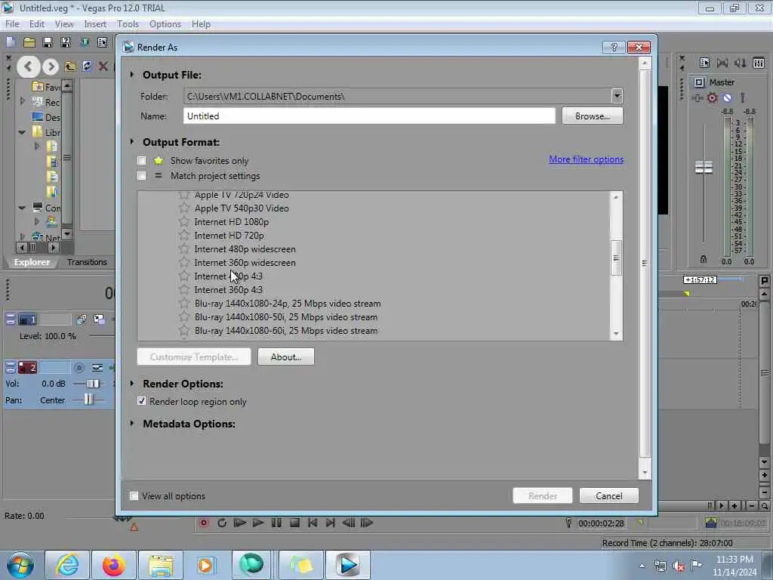Viewport: 773px width, 580px height.
Task: Collapse the Render Options section
Action: point(132,383)
